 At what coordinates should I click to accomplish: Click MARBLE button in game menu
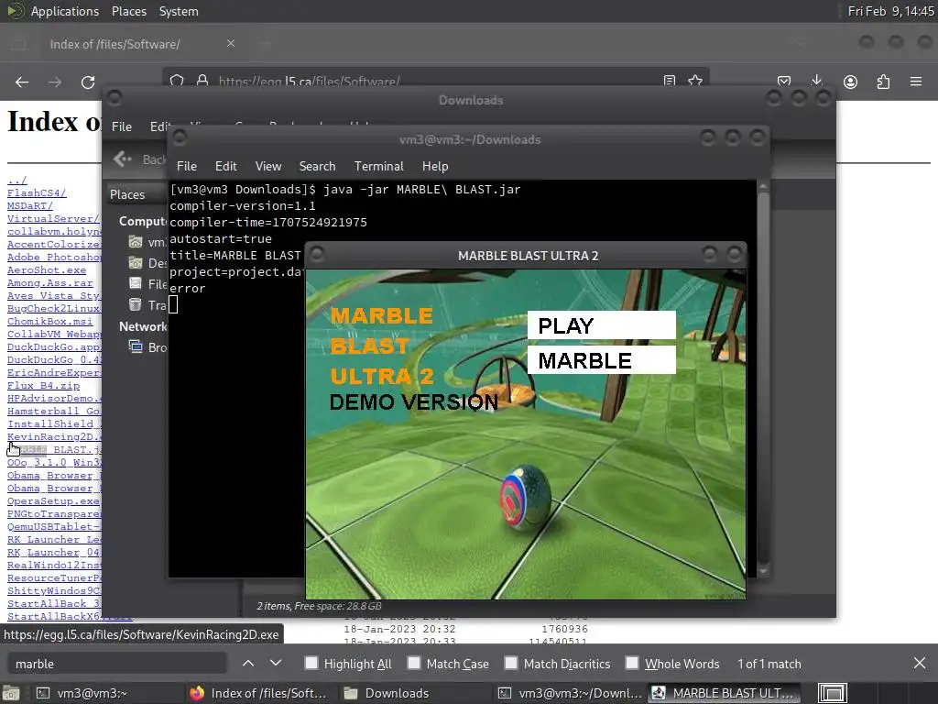point(601,360)
